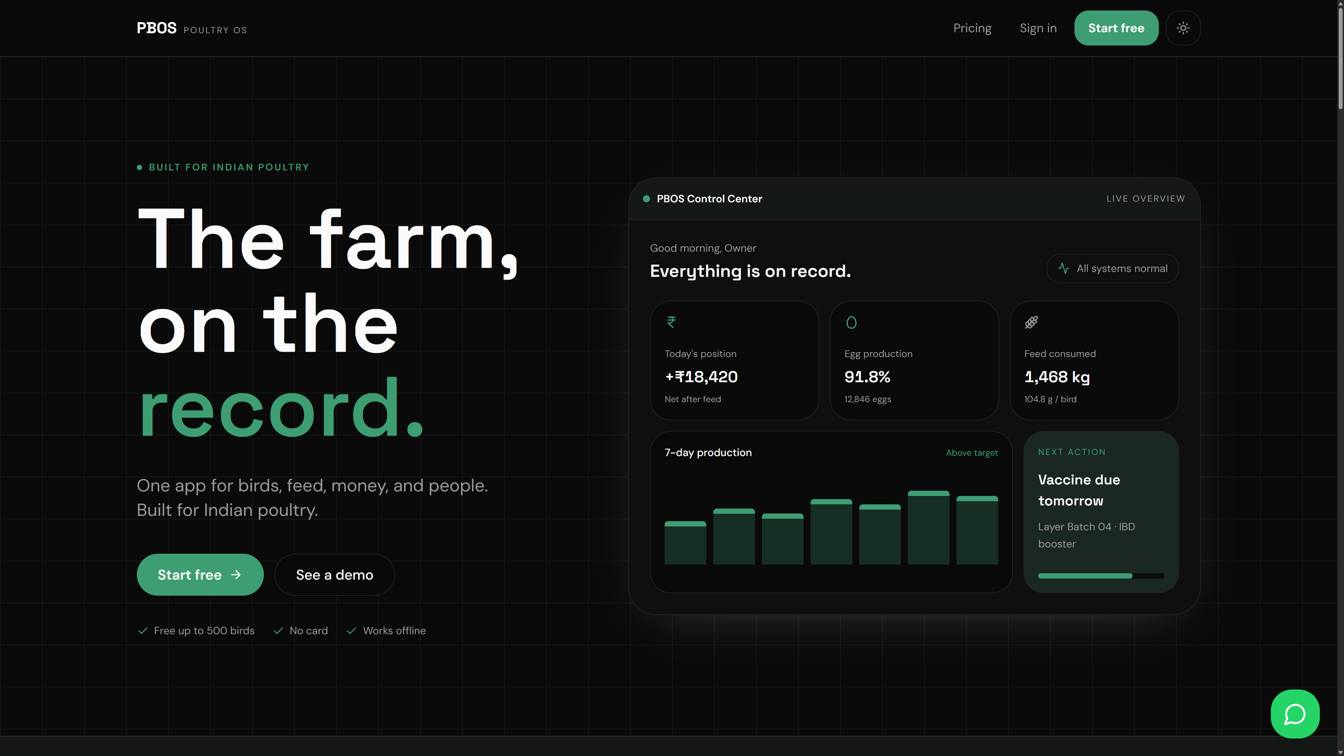Click the BUILT FOR INDIAN POULTRY tagline
1344x756 pixels.
[229, 167]
